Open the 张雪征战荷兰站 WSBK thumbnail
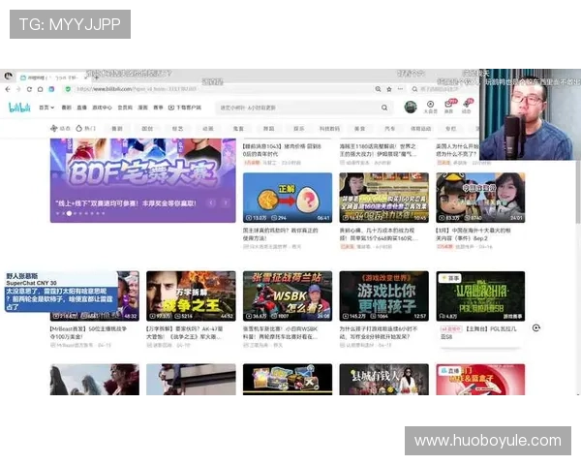 coord(288,295)
